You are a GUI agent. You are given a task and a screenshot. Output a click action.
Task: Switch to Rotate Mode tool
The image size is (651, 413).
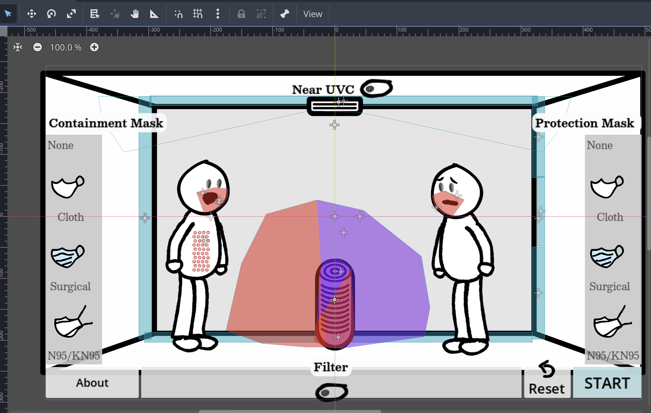51,14
